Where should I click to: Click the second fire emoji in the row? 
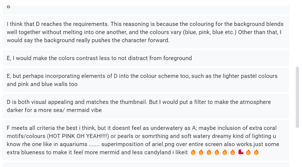click(201, 152)
